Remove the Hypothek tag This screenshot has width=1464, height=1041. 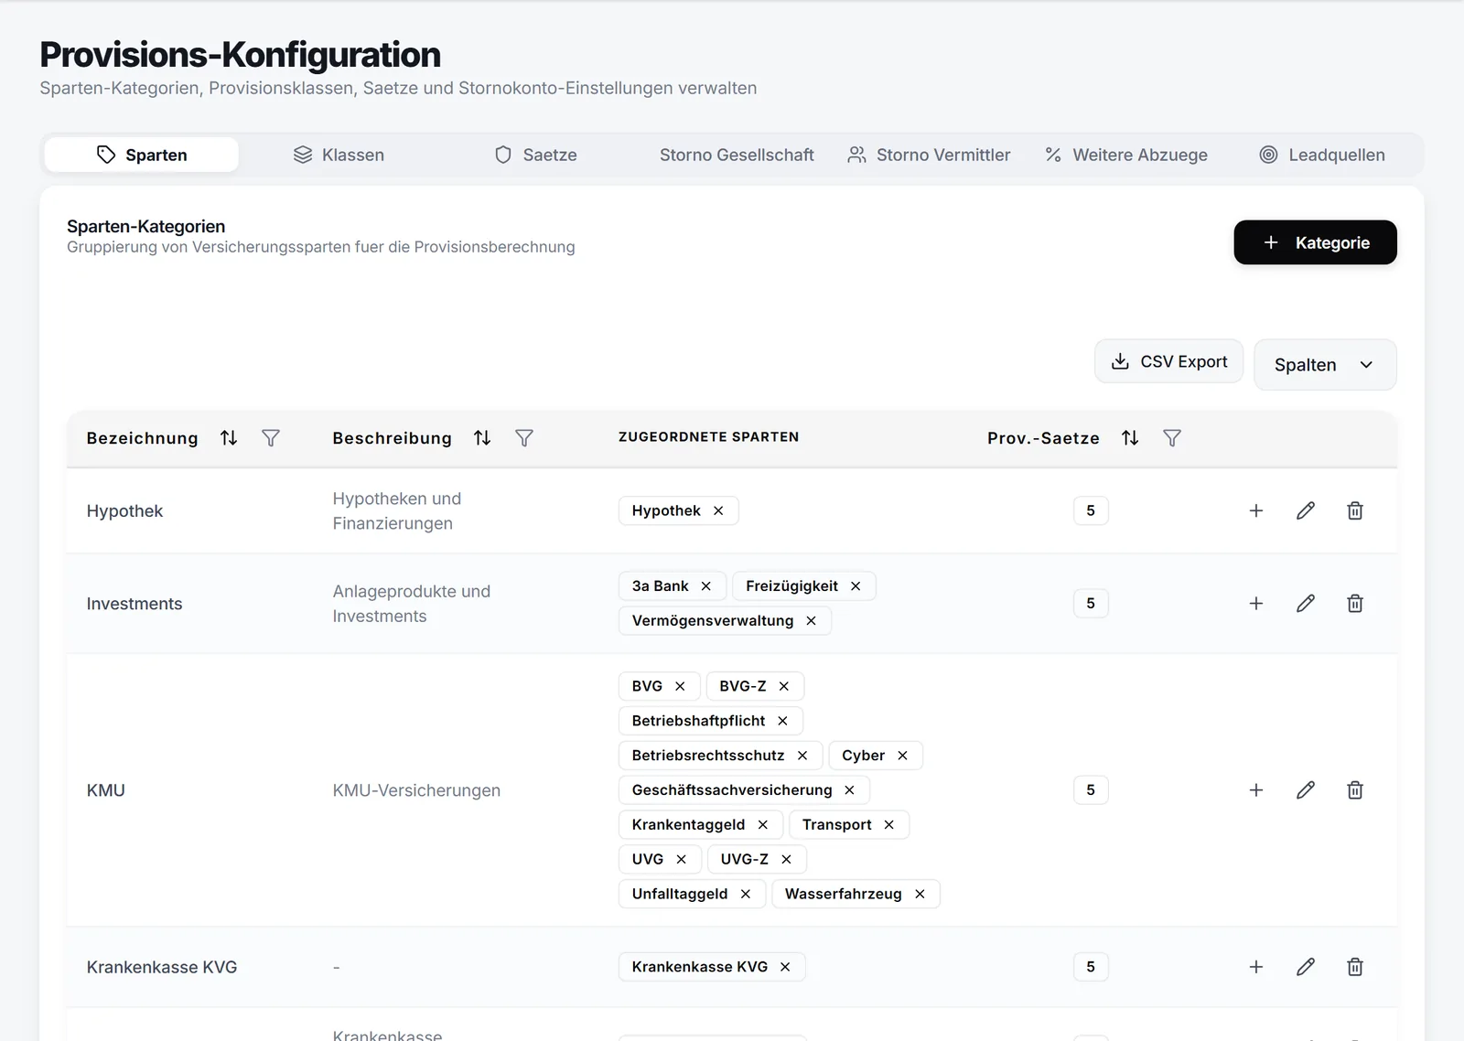coord(718,510)
